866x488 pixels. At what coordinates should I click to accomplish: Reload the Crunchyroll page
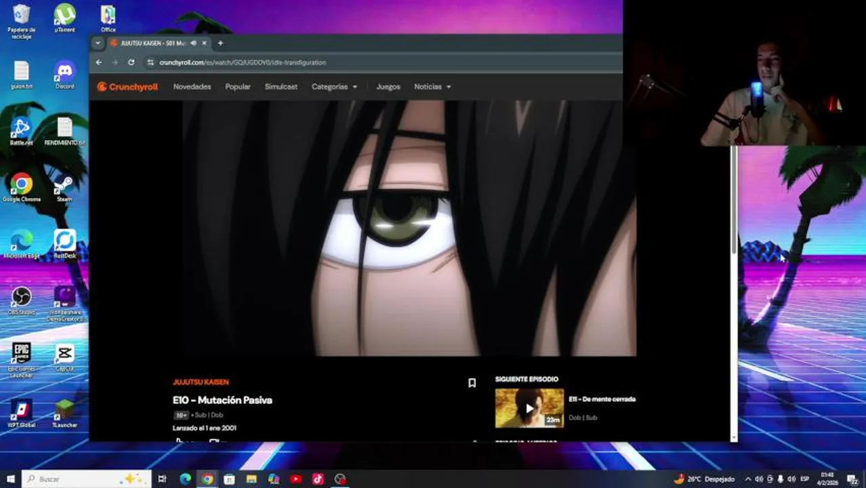[x=131, y=62]
